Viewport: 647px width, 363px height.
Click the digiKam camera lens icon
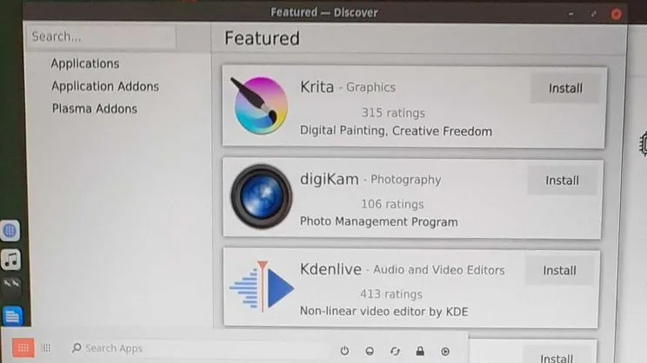coord(260,197)
